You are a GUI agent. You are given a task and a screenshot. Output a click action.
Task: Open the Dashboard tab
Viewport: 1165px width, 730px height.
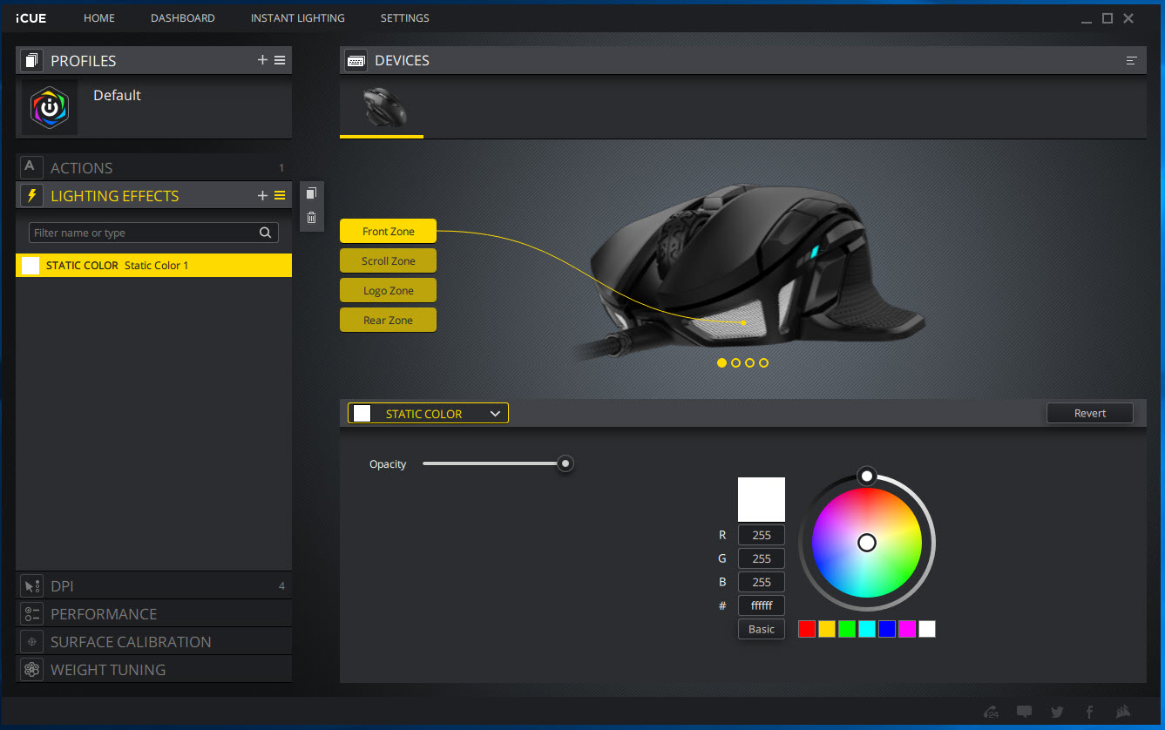pos(183,18)
